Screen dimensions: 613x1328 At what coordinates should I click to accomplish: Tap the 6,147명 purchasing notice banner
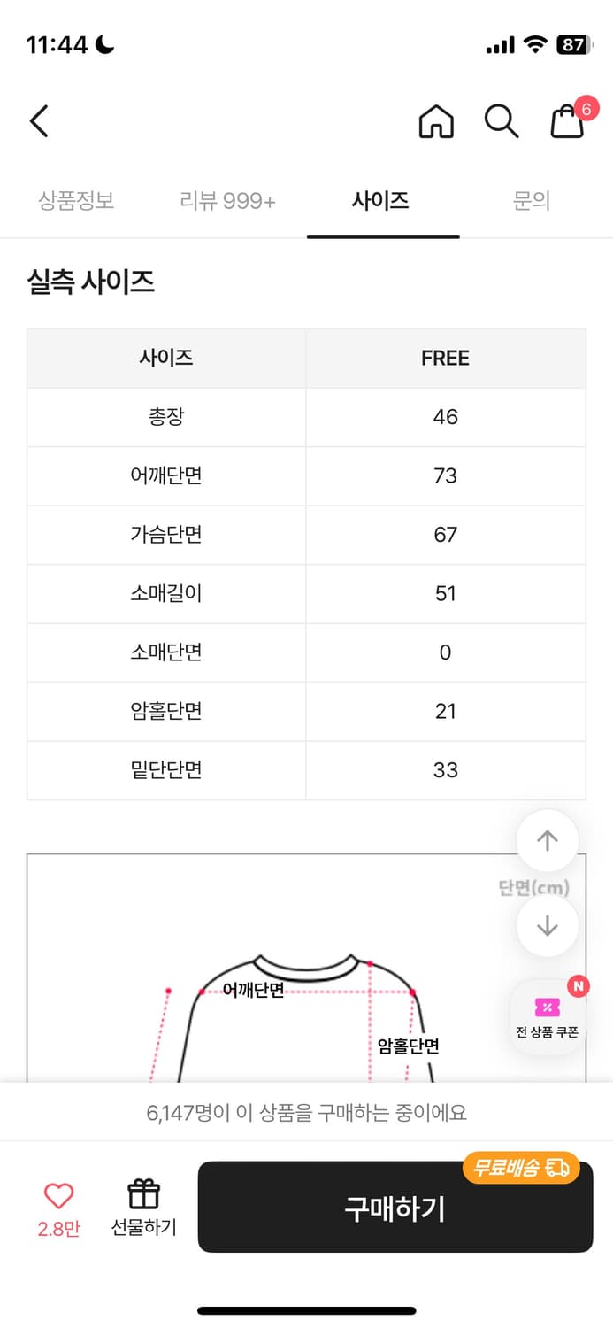coord(306,1113)
